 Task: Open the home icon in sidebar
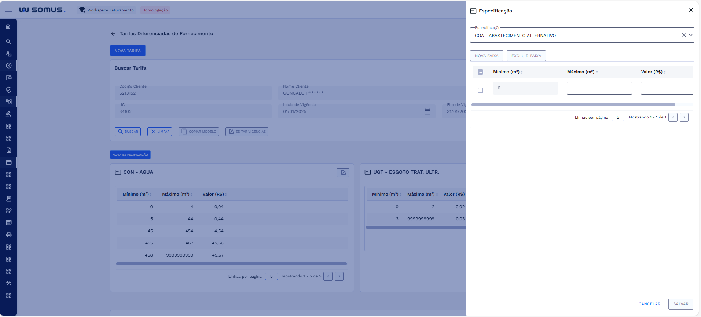tap(8, 26)
